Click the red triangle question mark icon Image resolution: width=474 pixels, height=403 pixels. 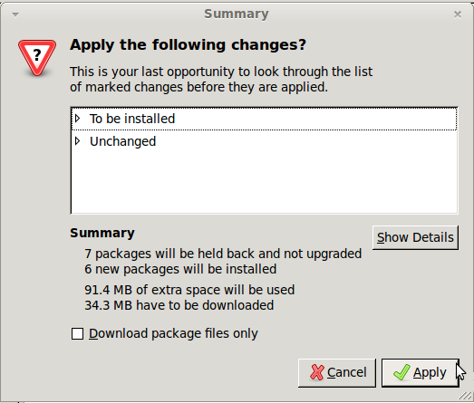(37, 57)
